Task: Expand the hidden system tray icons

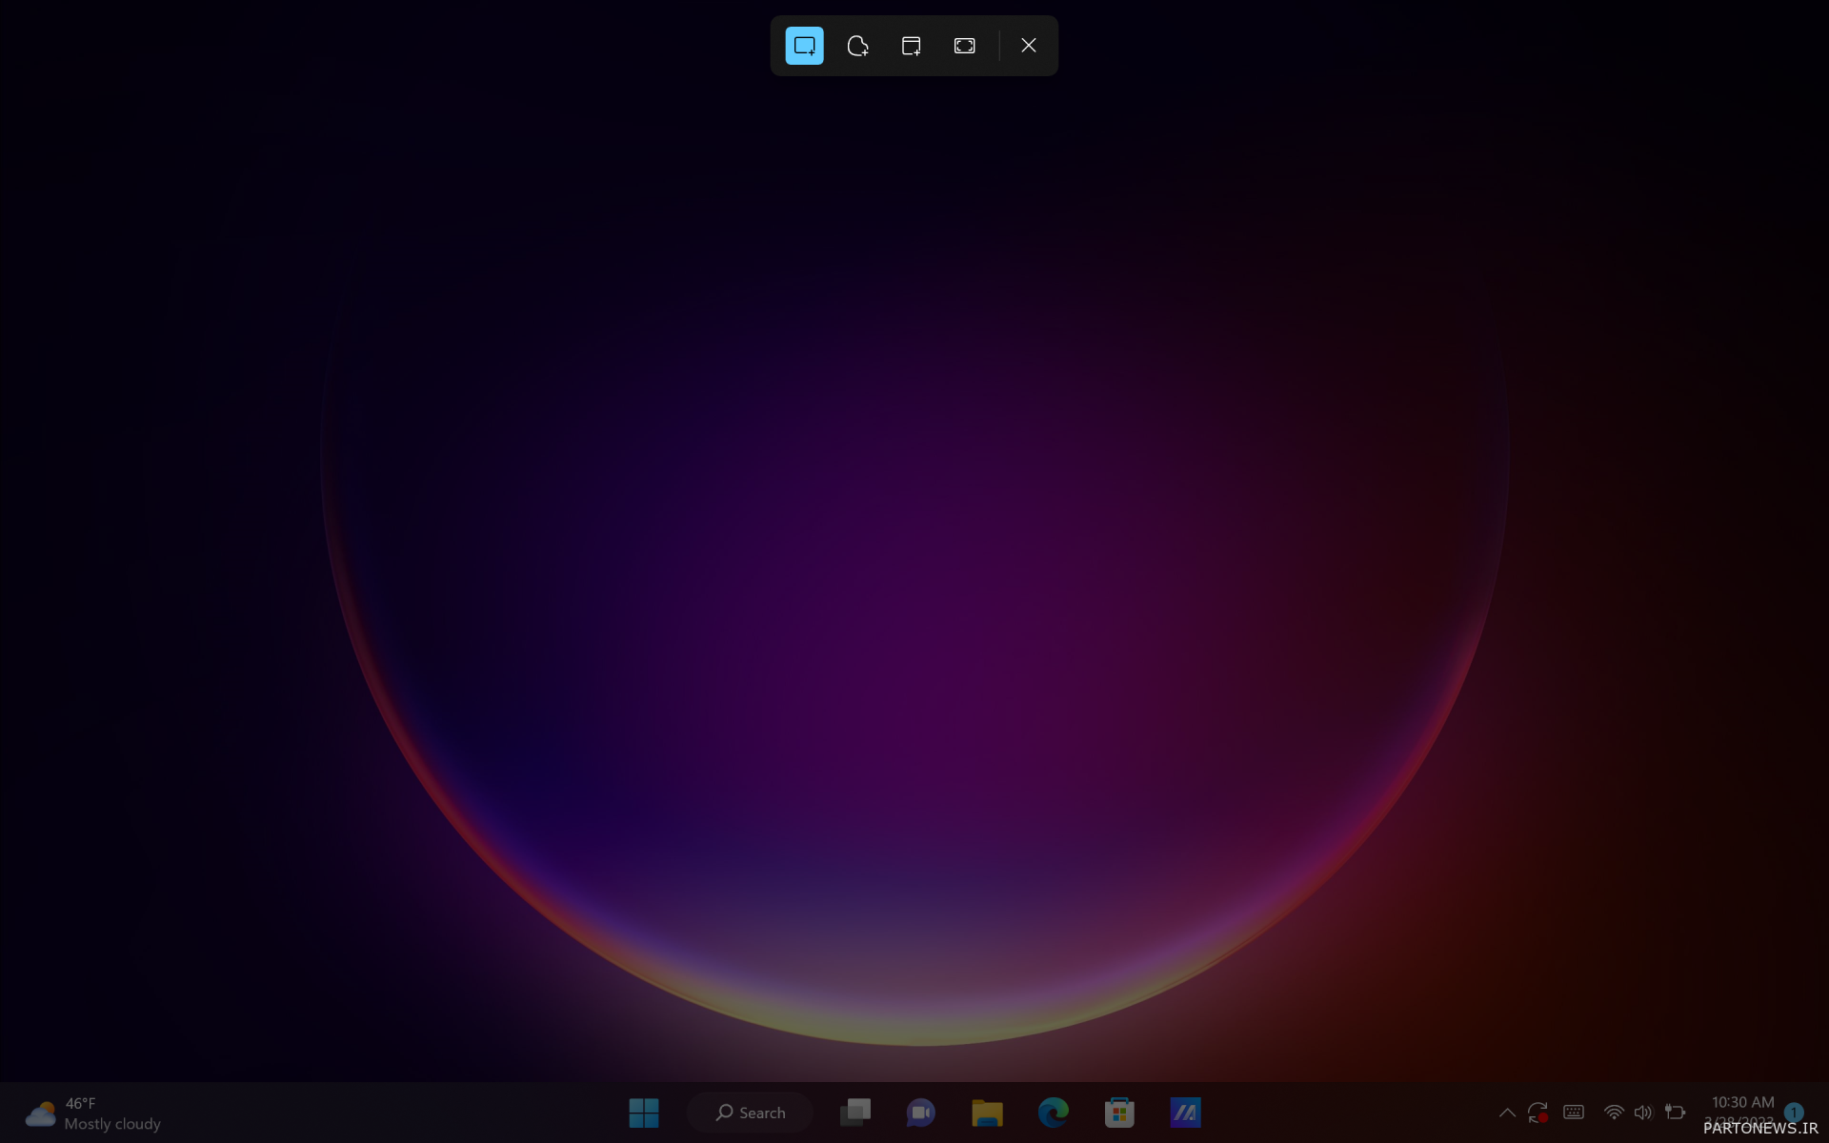Action: [x=1507, y=1113]
